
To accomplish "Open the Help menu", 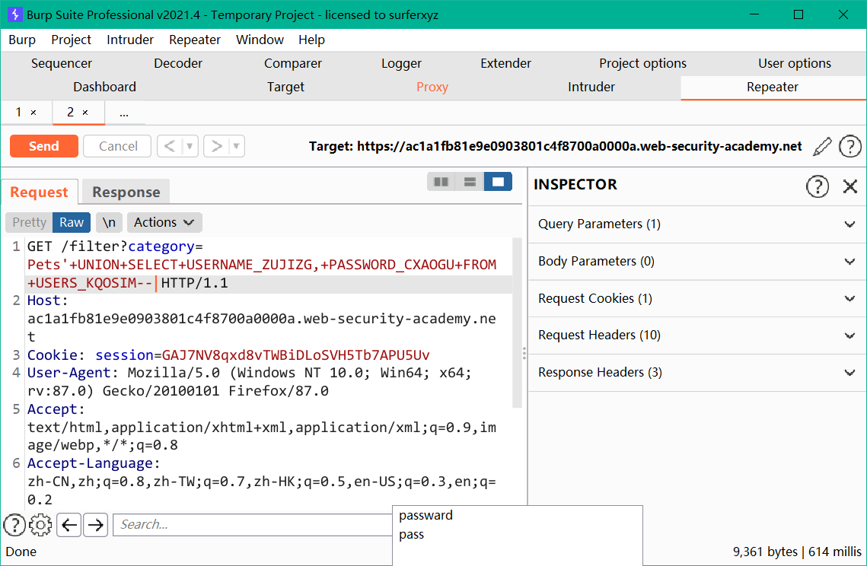I will pyautogui.click(x=312, y=40).
